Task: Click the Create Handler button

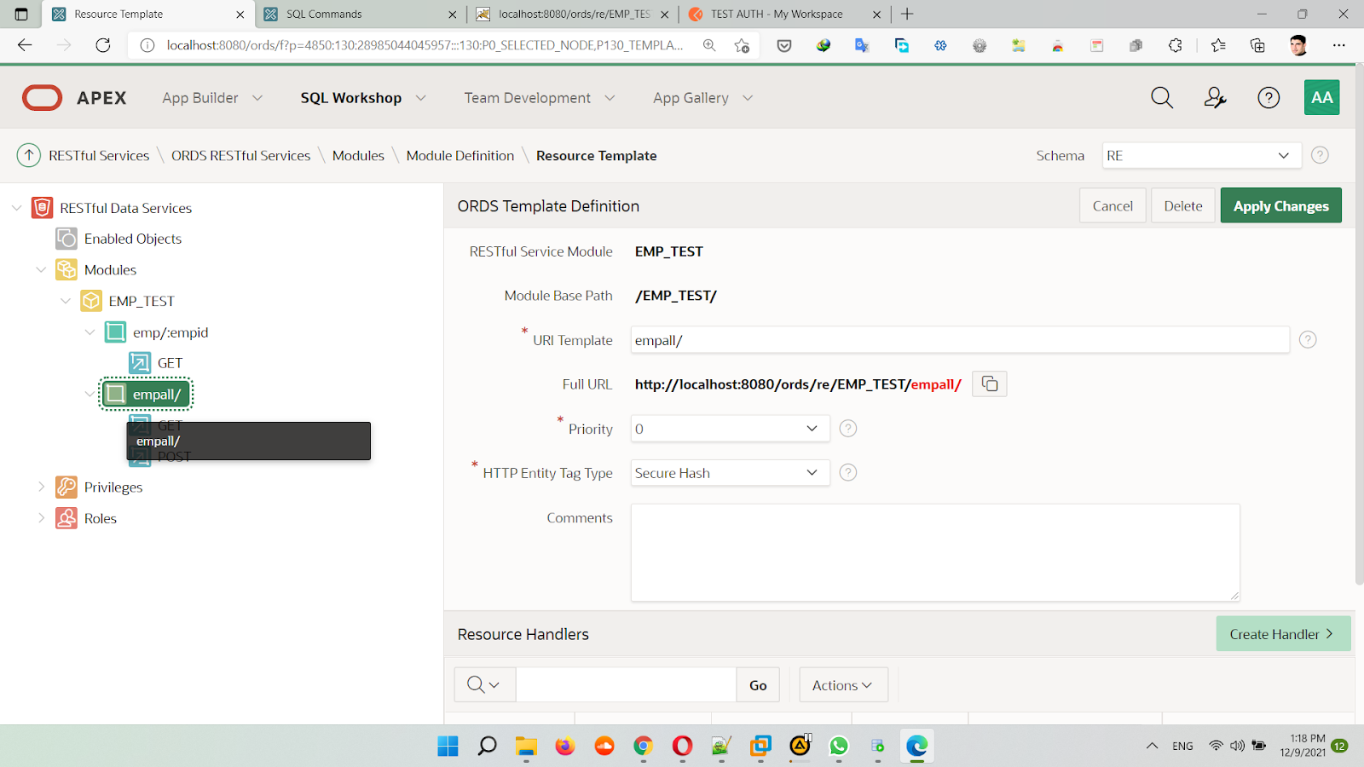Action: click(1282, 634)
